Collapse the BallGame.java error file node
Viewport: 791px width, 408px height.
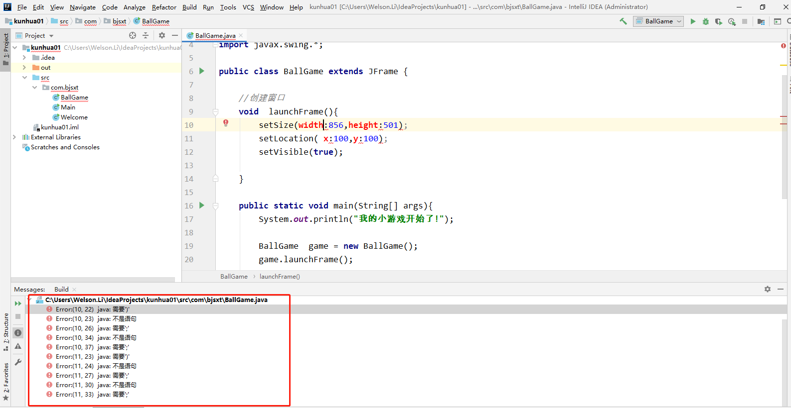coord(30,300)
